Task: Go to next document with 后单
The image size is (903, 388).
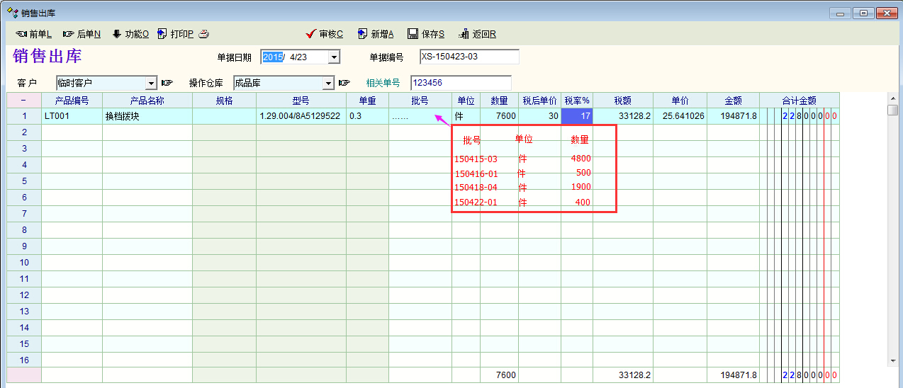Action: pyautogui.click(x=82, y=34)
